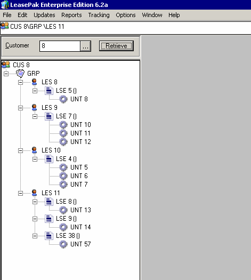This screenshot has height=280, width=251.
Task: Collapse the LES 11 node
Action: click(20, 193)
